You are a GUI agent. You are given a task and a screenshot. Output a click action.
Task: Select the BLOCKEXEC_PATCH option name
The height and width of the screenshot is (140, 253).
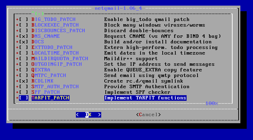pyautogui.click(x=55, y=25)
